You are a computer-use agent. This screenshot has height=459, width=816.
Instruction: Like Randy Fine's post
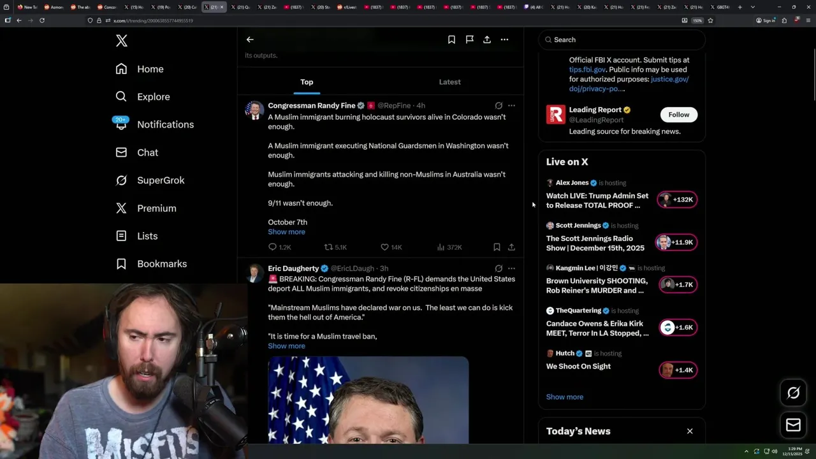[391, 247]
